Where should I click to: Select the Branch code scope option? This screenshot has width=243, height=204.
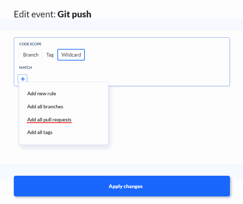click(31, 55)
